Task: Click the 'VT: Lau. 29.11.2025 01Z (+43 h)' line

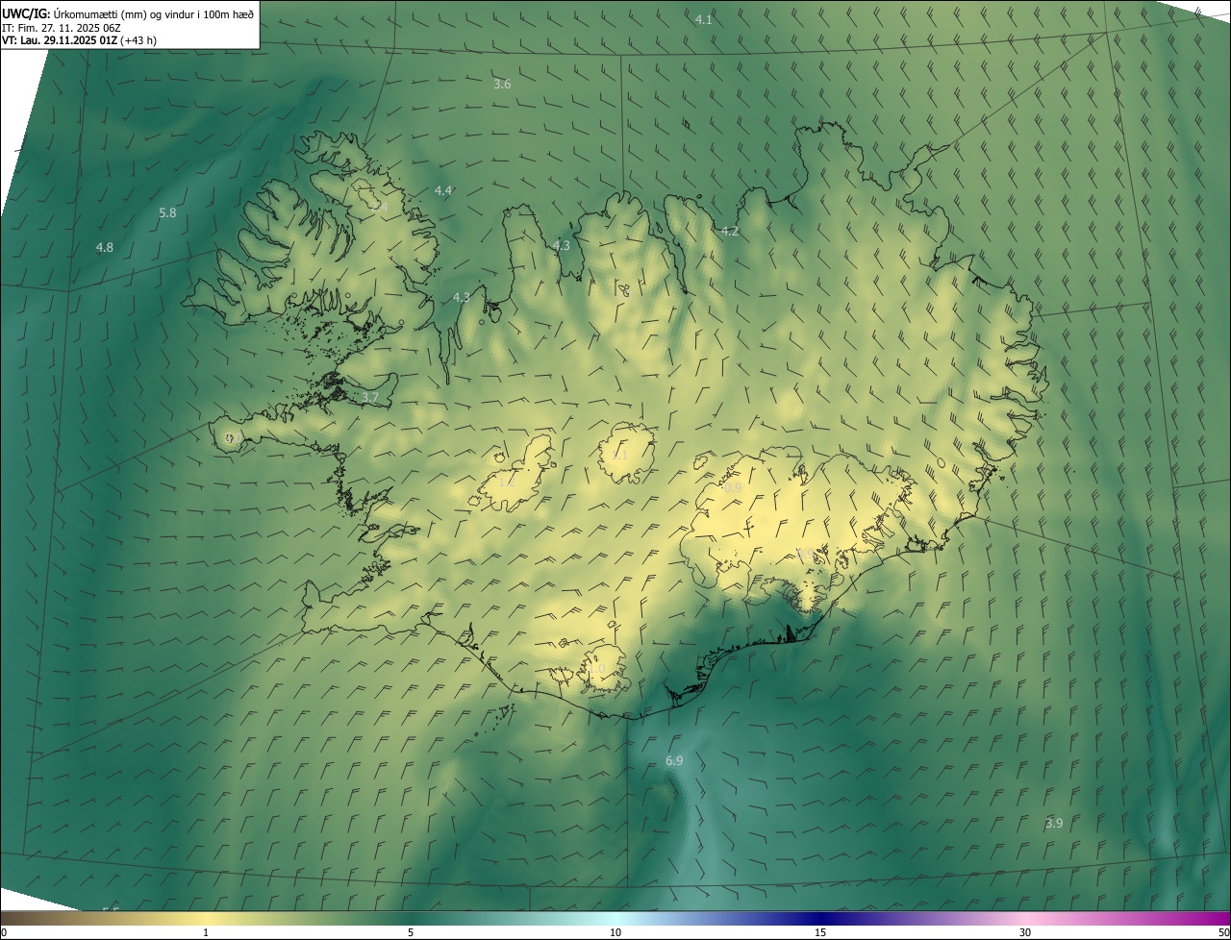Action: point(80,39)
